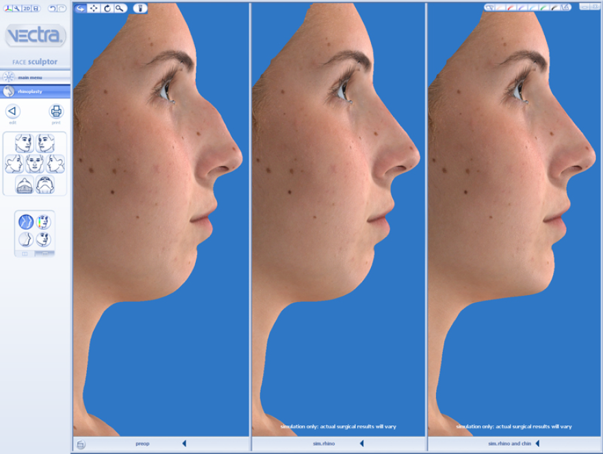Choose the black brush color
Screen dimensions: 603x454
[x=554, y=8]
